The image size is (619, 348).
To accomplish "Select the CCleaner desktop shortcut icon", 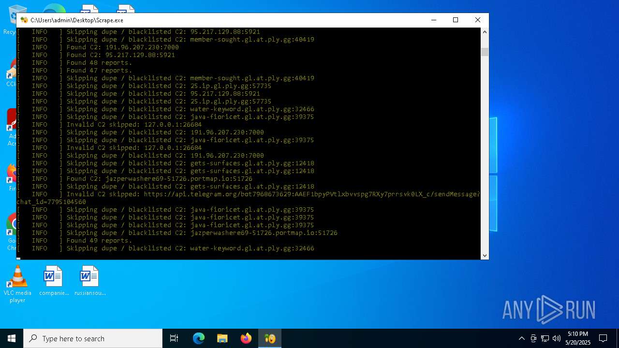I will [x=12, y=72].
